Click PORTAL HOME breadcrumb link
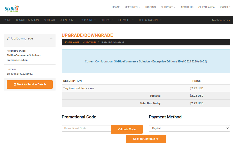233x146 pixels. click(72, 42)
